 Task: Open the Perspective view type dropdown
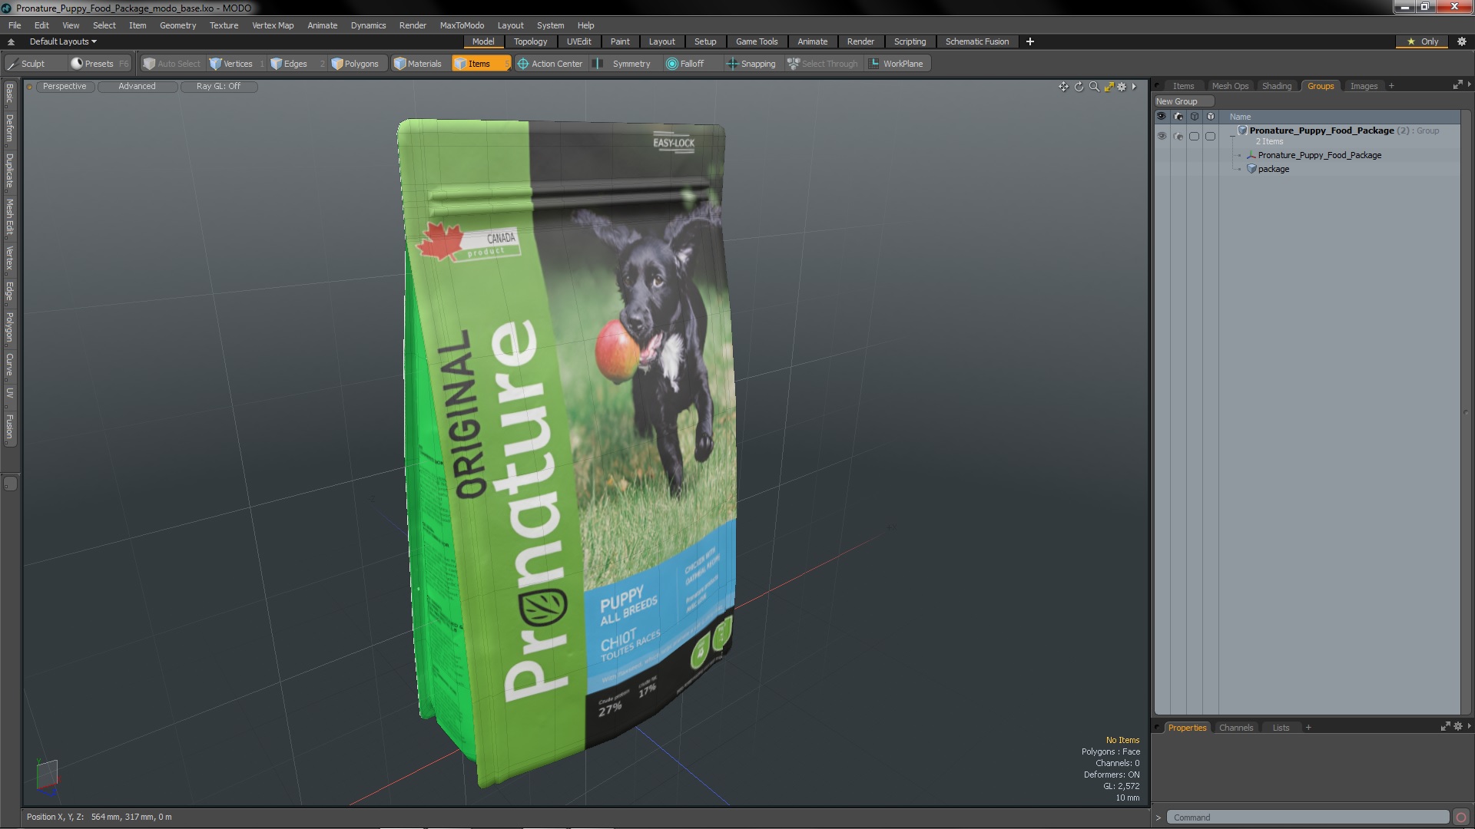65,87
